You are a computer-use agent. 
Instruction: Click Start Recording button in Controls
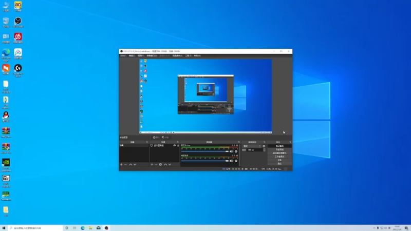coord(279,149)
